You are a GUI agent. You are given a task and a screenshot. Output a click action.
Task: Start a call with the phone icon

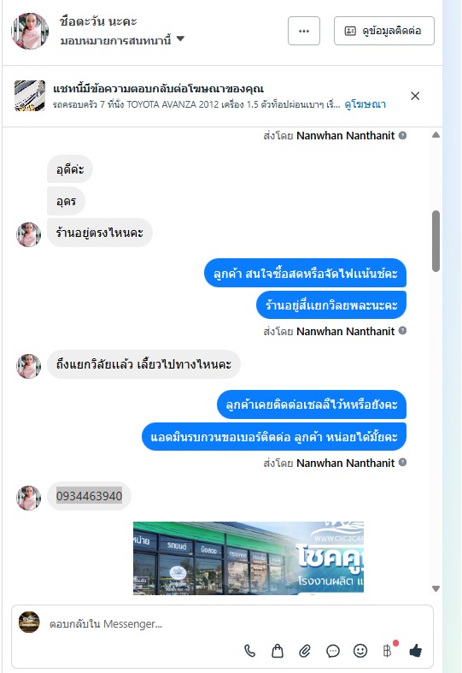(249, 651)
